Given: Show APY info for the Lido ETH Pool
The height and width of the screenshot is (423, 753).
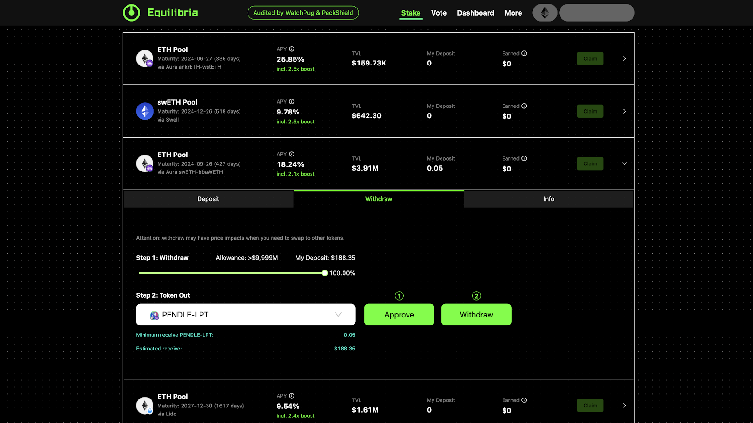Looking at the screenshot, I should [x=292, y=396].
